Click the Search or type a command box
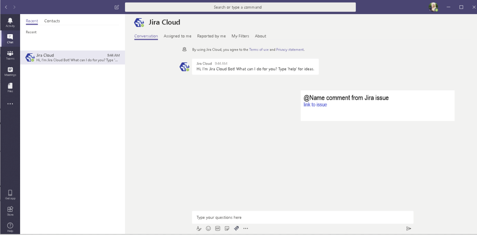Viewport: 477px width, 235px height. [x=240, y=7]
